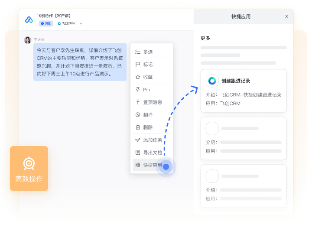This screenshot has width=312, height=234.
Task: Choose 标记 from the context menu
Action: pos(152,65)
